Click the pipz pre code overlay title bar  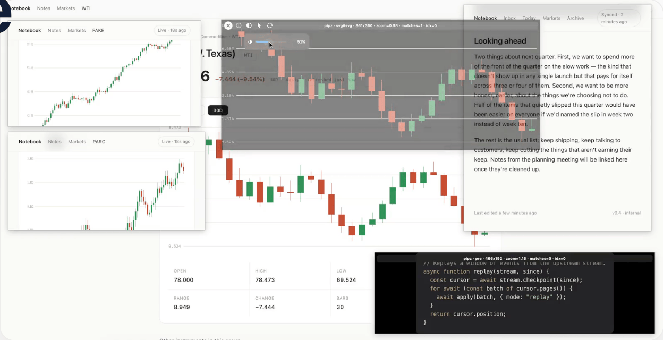coord(513,258)
